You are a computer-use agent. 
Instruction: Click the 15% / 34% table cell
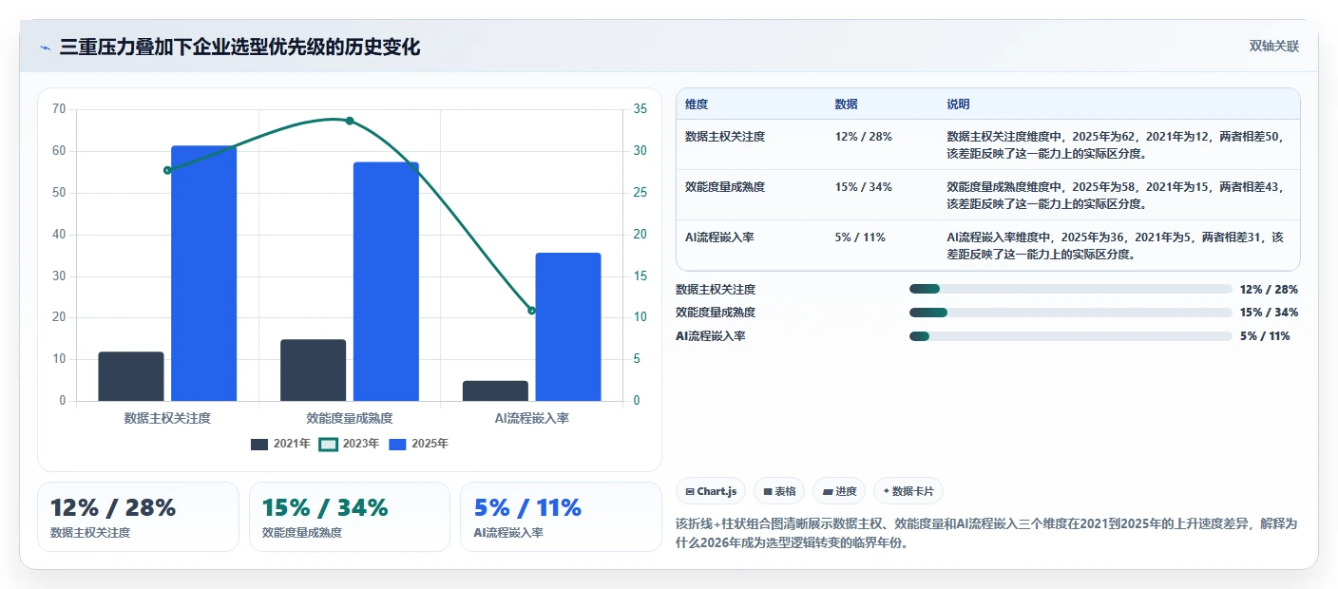pos(863,187)
